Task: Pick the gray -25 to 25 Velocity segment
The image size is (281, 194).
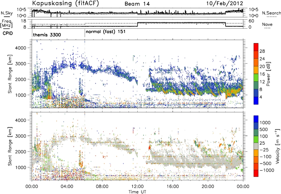Action: coord(256,146)
